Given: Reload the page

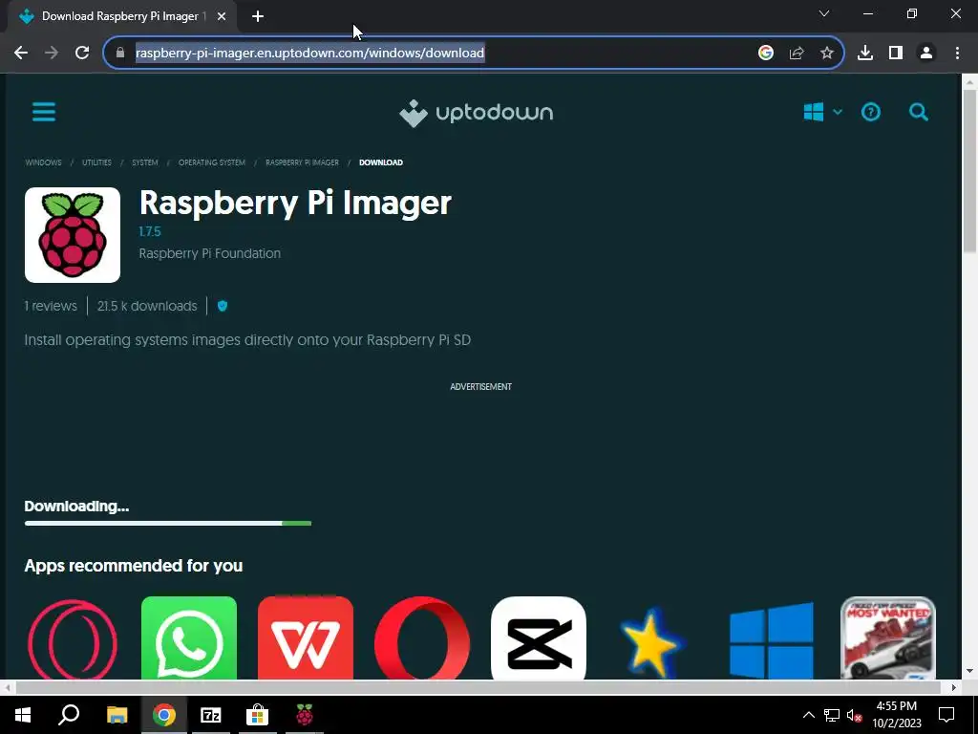Looking at the screenshot, I should tap(82, 54).
